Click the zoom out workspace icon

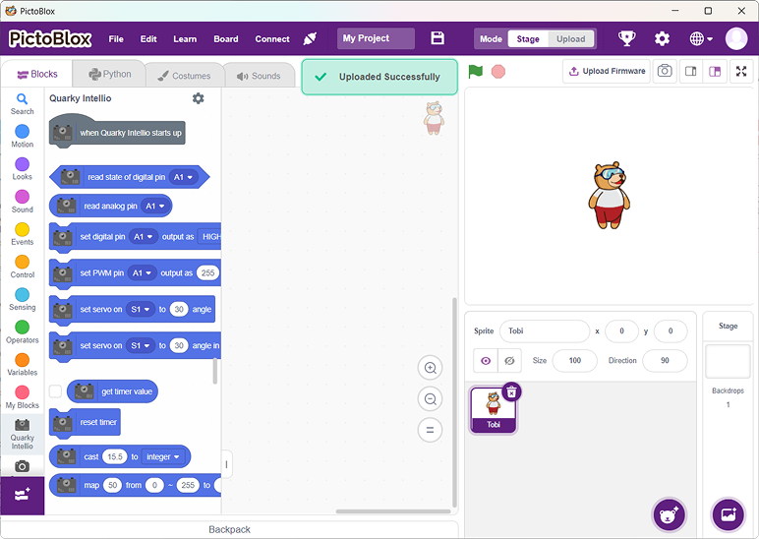430,398
